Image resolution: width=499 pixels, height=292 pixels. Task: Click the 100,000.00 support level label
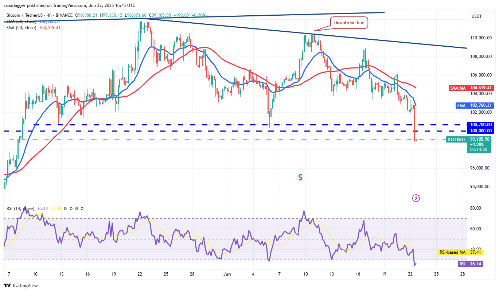click(x=481, y=131)
